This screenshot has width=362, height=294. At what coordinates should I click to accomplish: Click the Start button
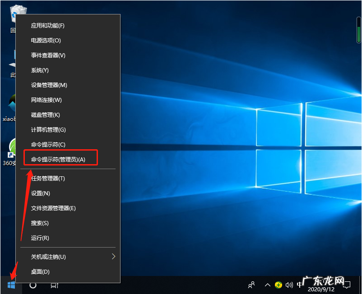pos(11,285)
